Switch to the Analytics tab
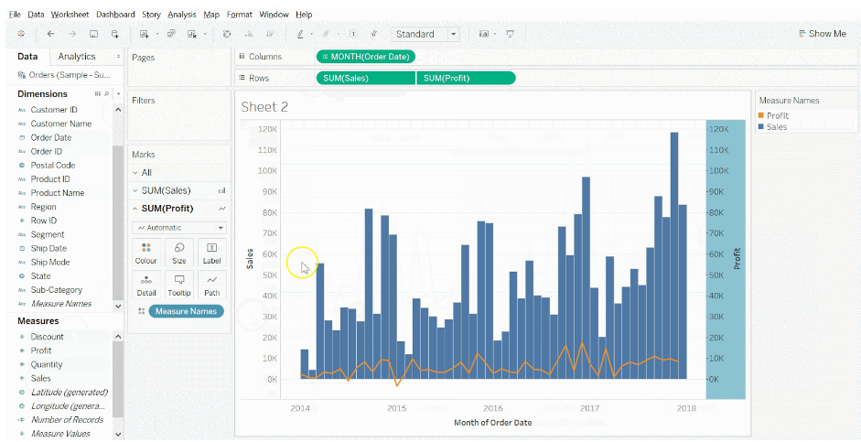861x442 pixels. pos(77,57)
